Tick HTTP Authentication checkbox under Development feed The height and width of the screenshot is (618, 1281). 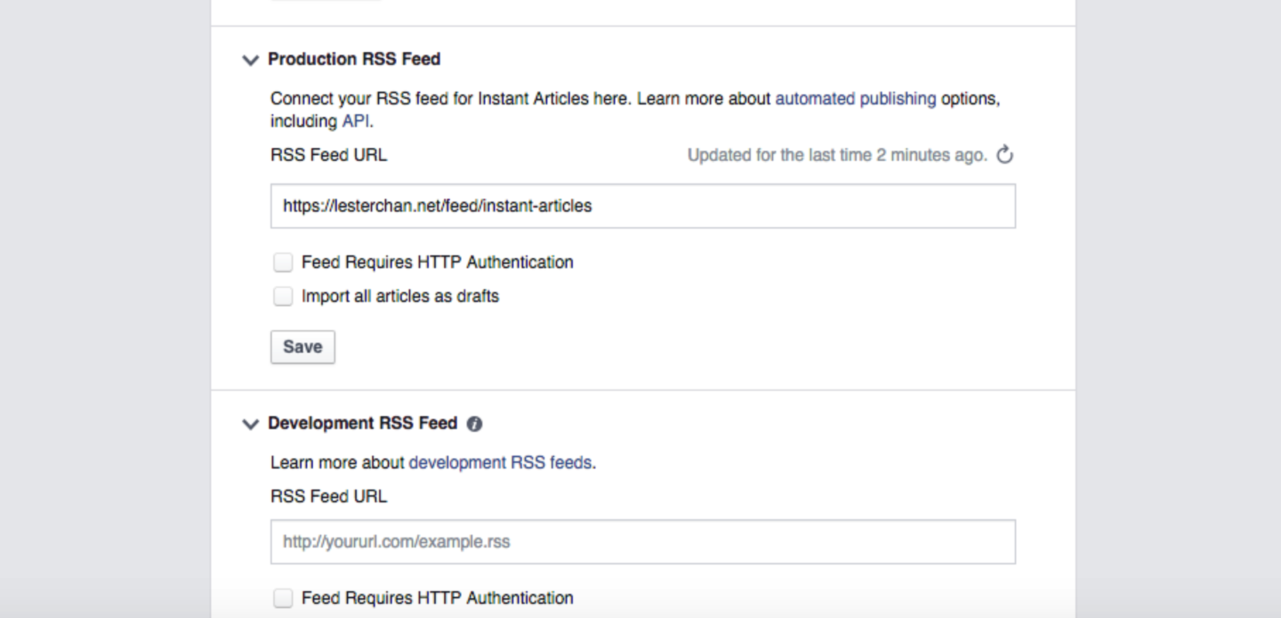(x=283, y=598)
